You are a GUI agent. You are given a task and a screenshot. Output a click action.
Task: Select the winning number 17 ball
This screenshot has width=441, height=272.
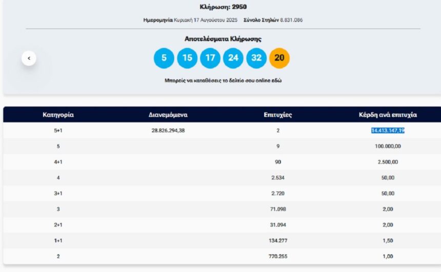click(x=210, y=58)
